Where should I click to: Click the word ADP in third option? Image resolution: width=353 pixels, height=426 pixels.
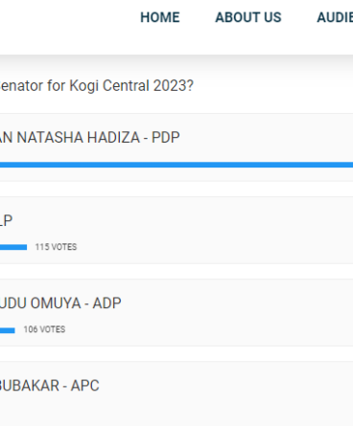point(106,303)
